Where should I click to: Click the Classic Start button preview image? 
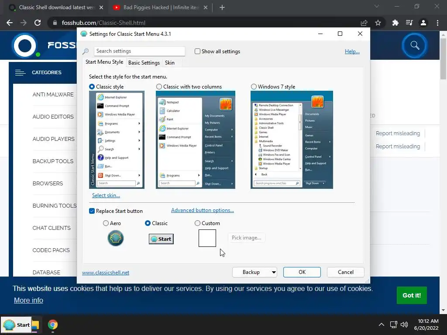[x=161, y=239]
